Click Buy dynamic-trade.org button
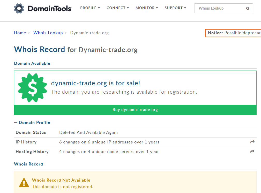 [135, 110]
